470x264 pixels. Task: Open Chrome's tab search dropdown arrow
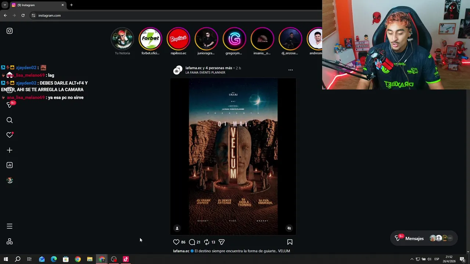pyautogui.click(x=5, y=5)
